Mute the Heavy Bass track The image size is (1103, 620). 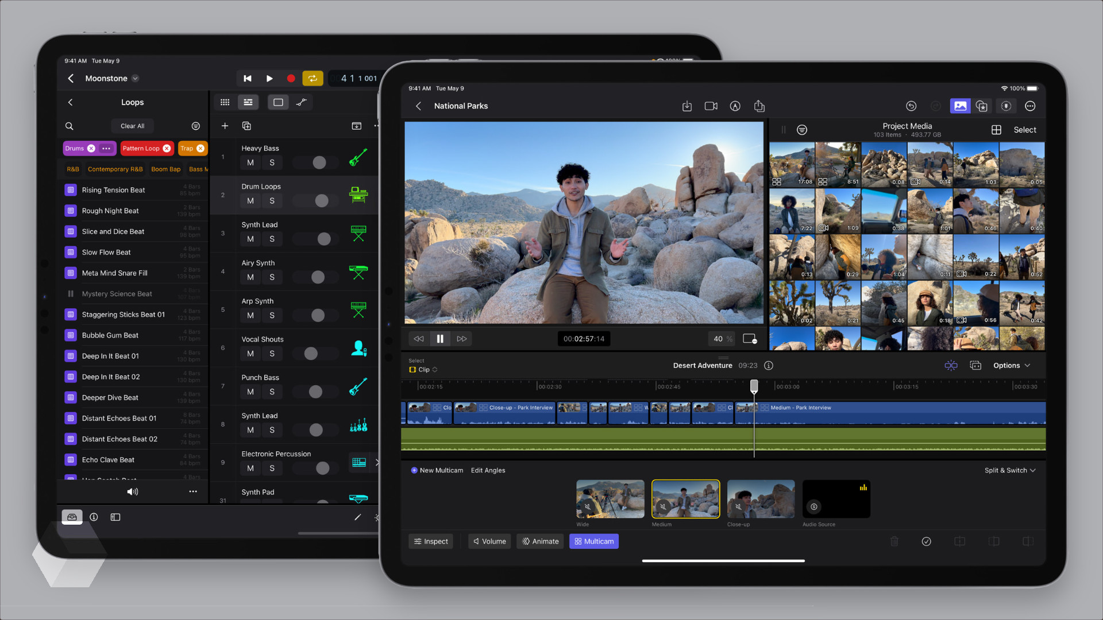[250, 163]
